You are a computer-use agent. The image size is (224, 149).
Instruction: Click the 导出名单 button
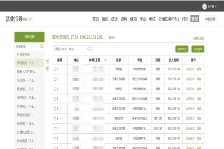(198, 49)
